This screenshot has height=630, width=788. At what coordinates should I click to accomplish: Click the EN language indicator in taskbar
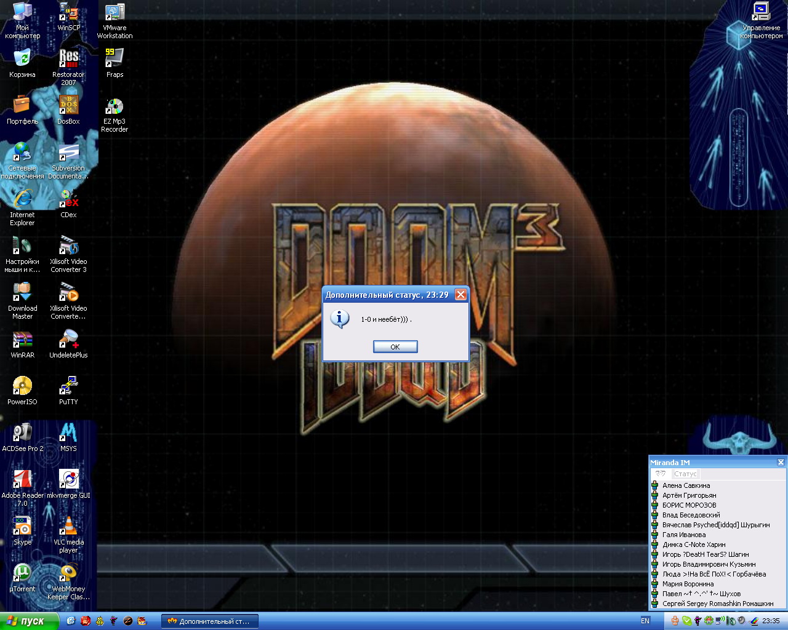tap(645, 621)
